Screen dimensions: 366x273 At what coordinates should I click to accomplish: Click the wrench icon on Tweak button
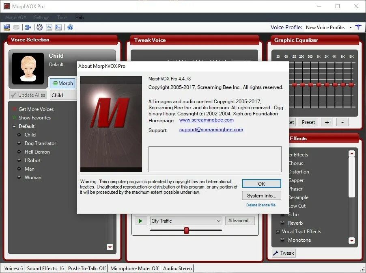276,253
